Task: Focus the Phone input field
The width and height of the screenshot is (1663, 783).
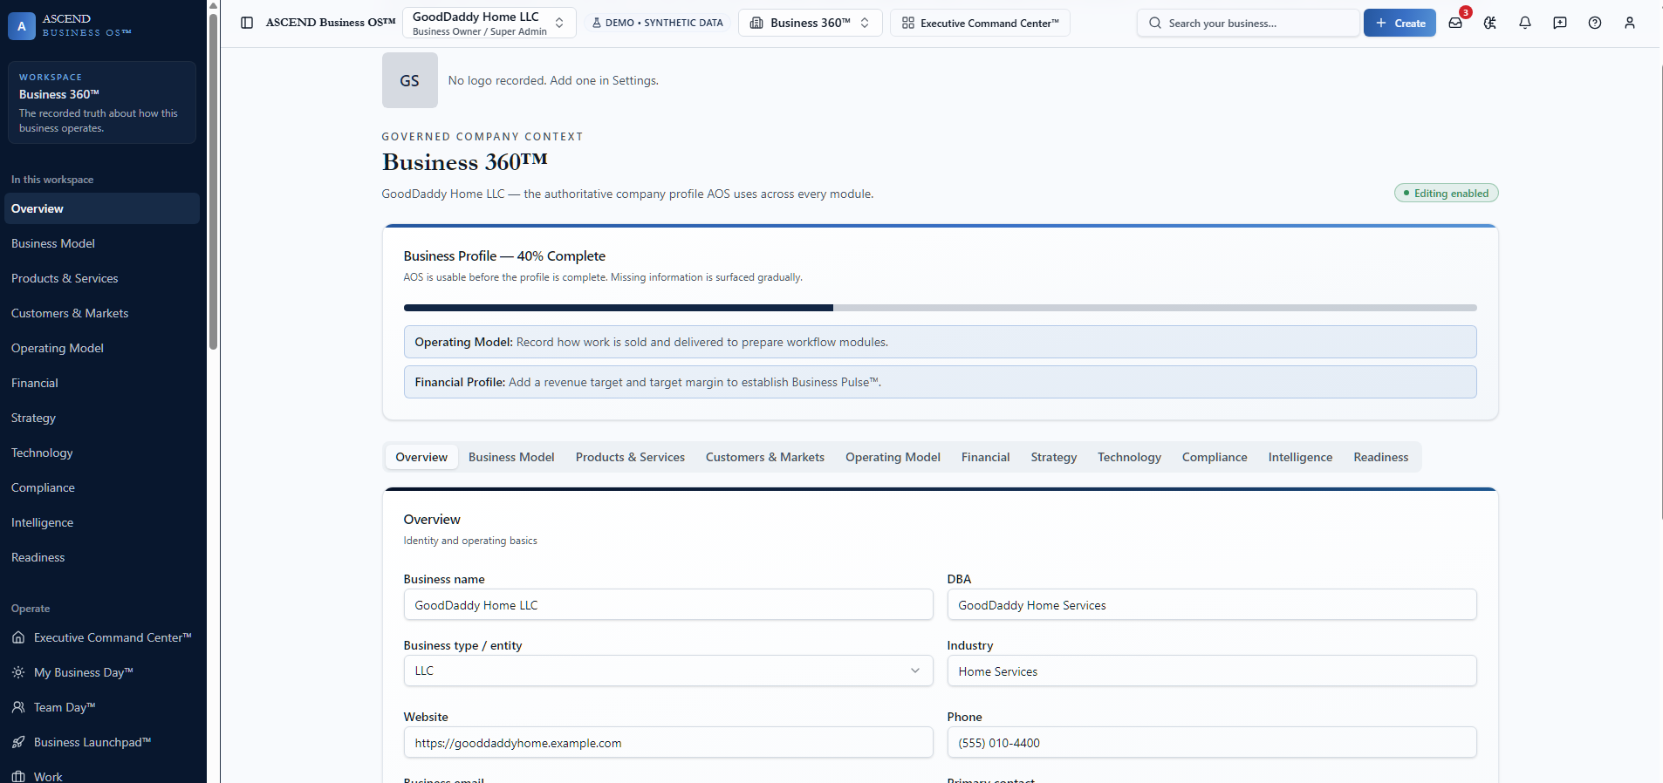Action: tap(1212, 742)
